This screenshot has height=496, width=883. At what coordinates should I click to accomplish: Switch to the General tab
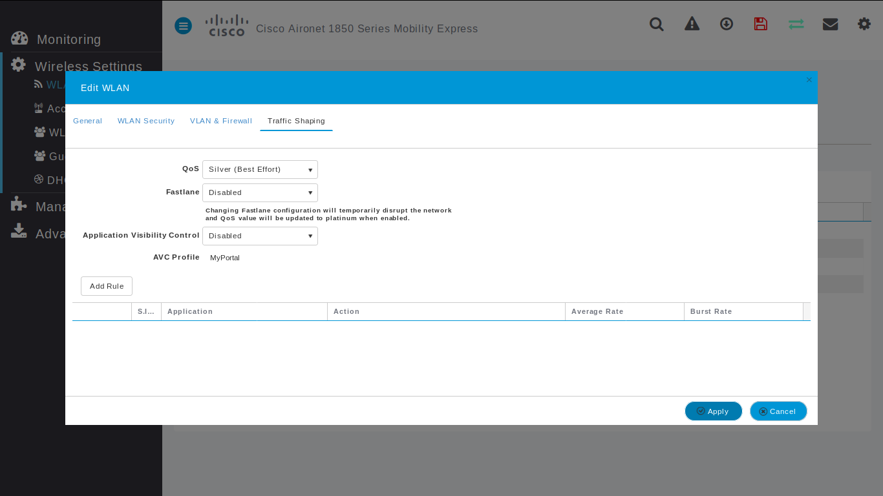coord(87,121)
